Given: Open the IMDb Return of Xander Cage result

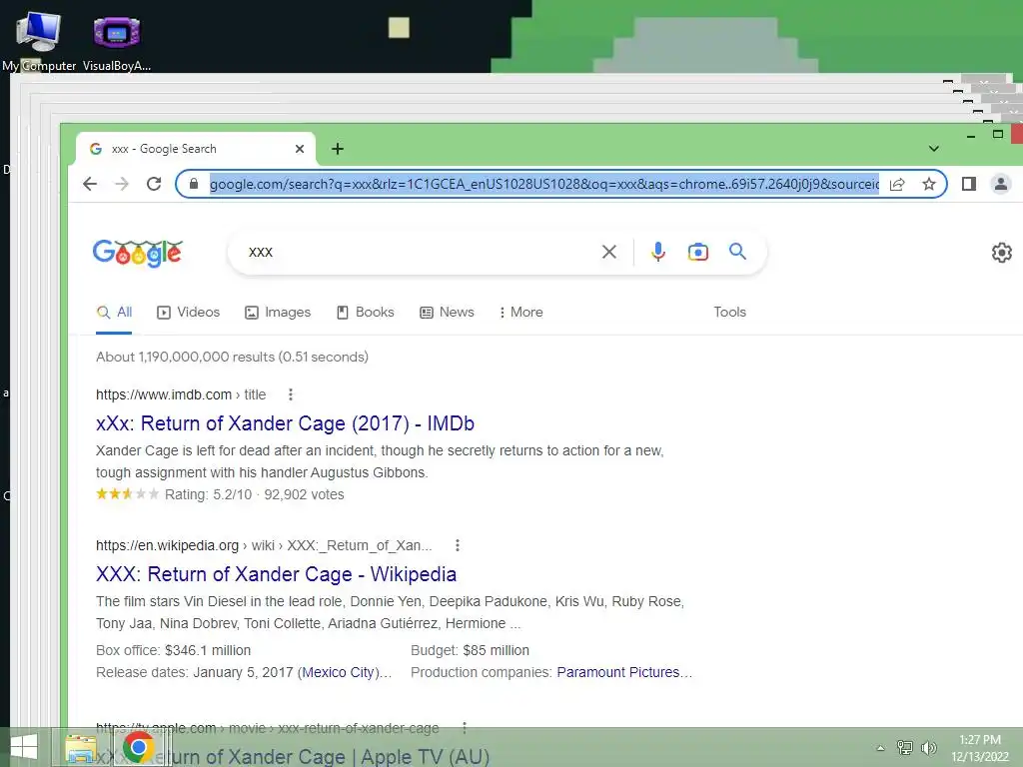Looking at the screenshot, I should tap(285, 423).
